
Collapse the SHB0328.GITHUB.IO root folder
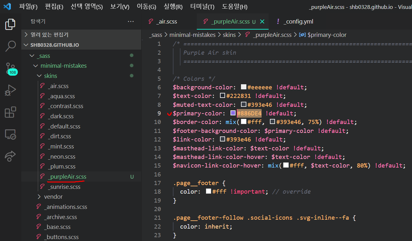81,45
